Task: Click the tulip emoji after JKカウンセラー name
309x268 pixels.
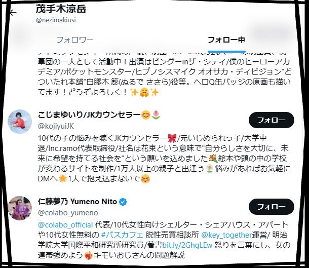Action: pyautogui.click(x=156, y=115)
